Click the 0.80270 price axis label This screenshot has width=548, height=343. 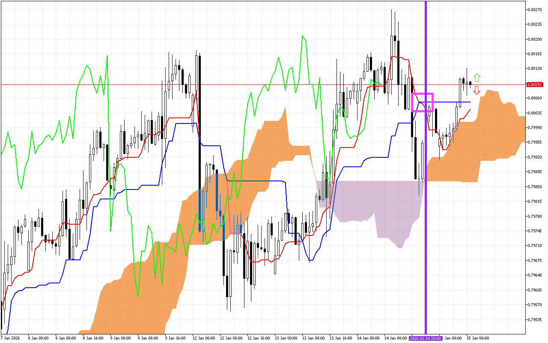[534, 9]
